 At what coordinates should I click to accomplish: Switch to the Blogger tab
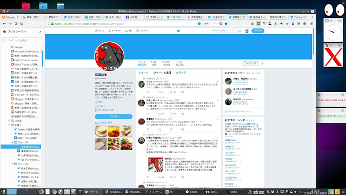pos(10,17)
